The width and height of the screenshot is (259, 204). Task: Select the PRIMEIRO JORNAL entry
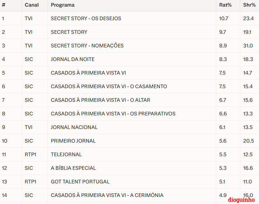(73, 141)
